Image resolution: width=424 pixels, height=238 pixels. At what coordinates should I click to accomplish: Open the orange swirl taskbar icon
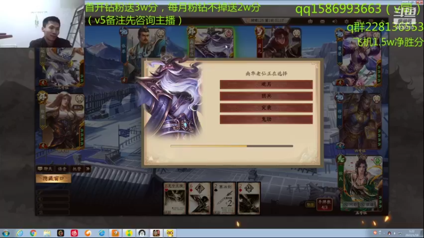88,233
